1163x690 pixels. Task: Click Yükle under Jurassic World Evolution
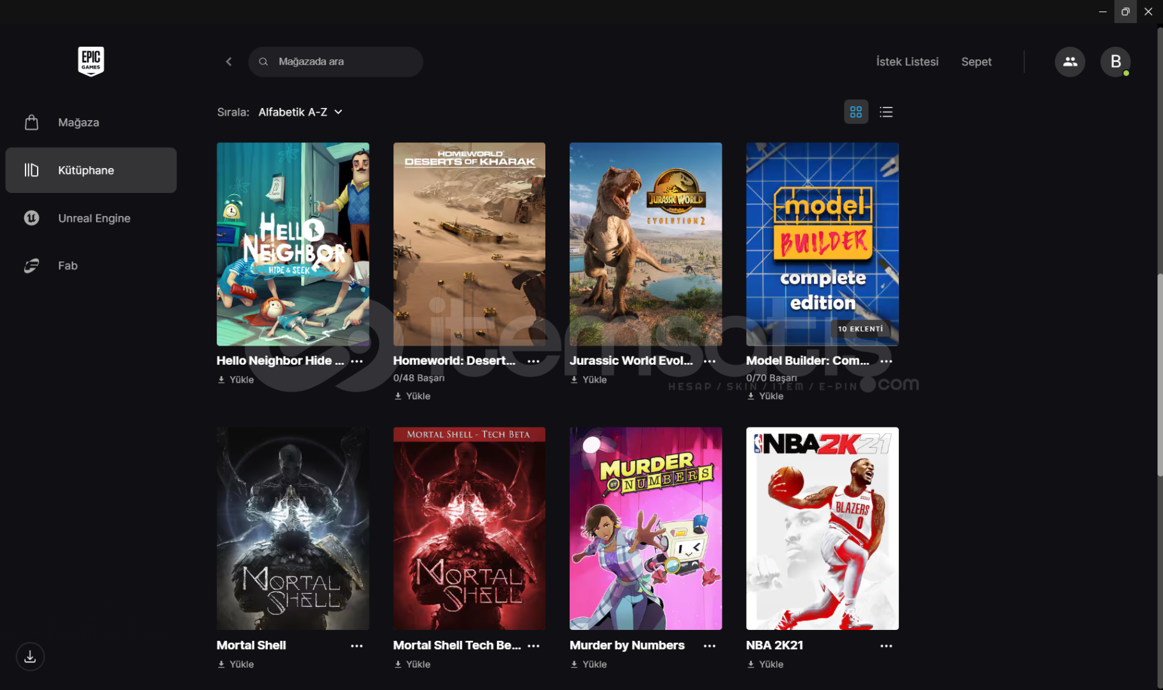tap(589, 379)
